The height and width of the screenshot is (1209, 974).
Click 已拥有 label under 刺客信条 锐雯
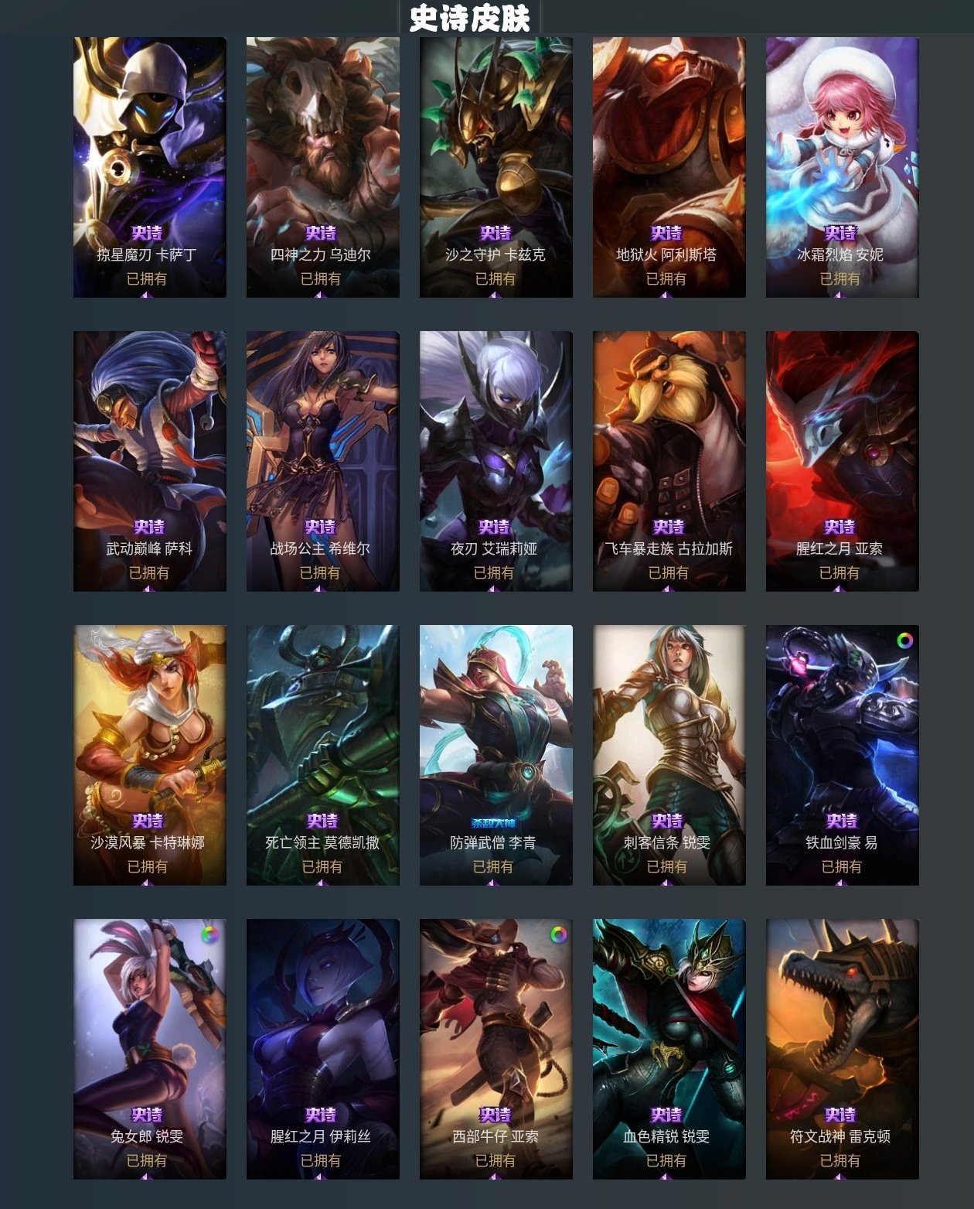[667, 866]
